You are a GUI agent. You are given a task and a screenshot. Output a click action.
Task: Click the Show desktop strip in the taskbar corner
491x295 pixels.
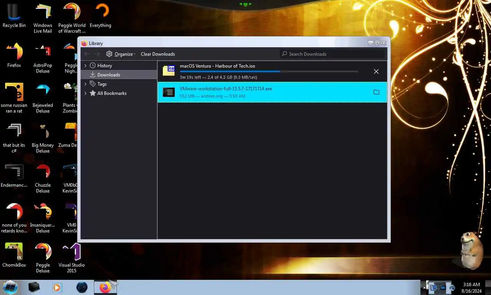coord(488,287)
